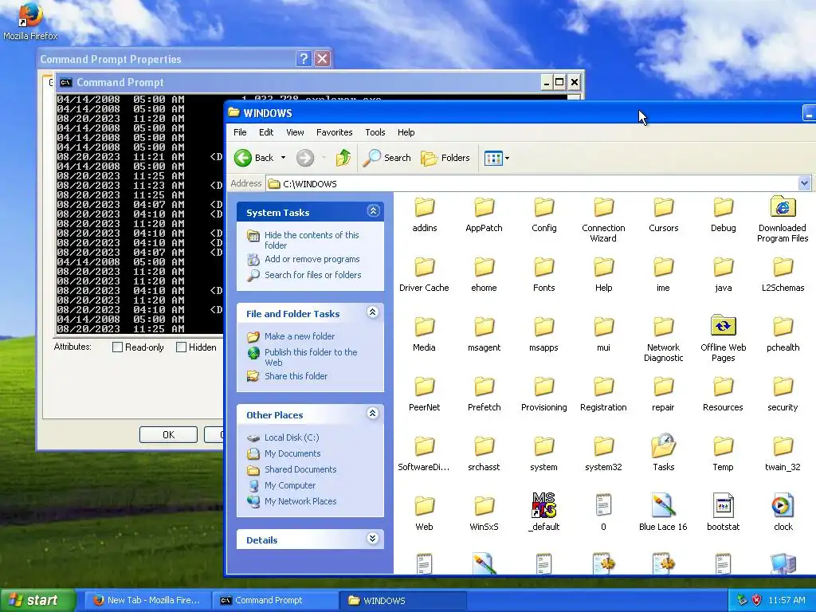Open the Tools menu
The width and height of the screenshot is (816, 612).
pyautogui.click(x=375, y=132)
